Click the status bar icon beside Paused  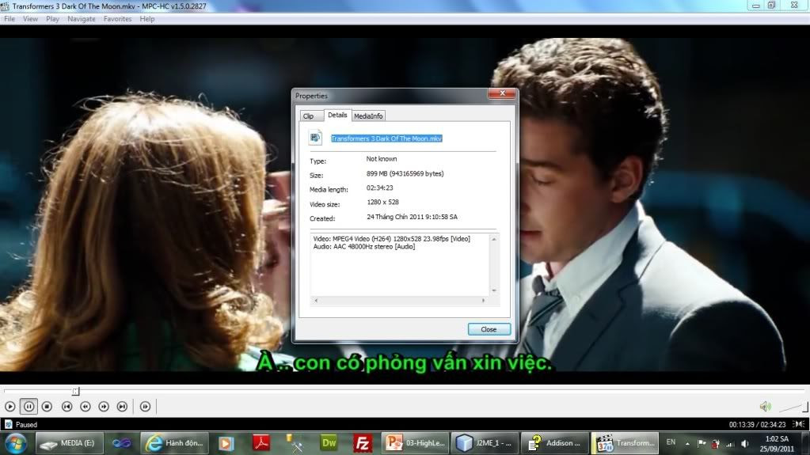[x=8, y=424]
